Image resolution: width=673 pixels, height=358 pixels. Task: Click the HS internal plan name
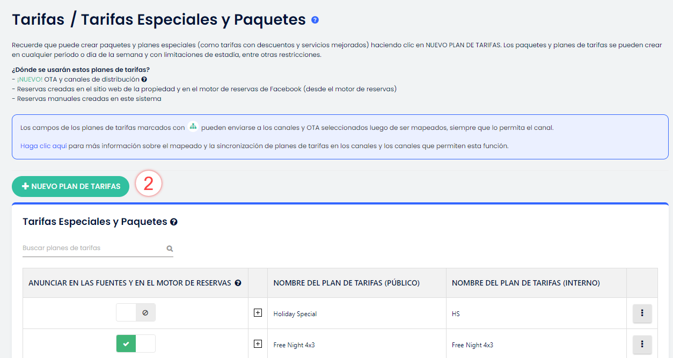click(456, 314)
